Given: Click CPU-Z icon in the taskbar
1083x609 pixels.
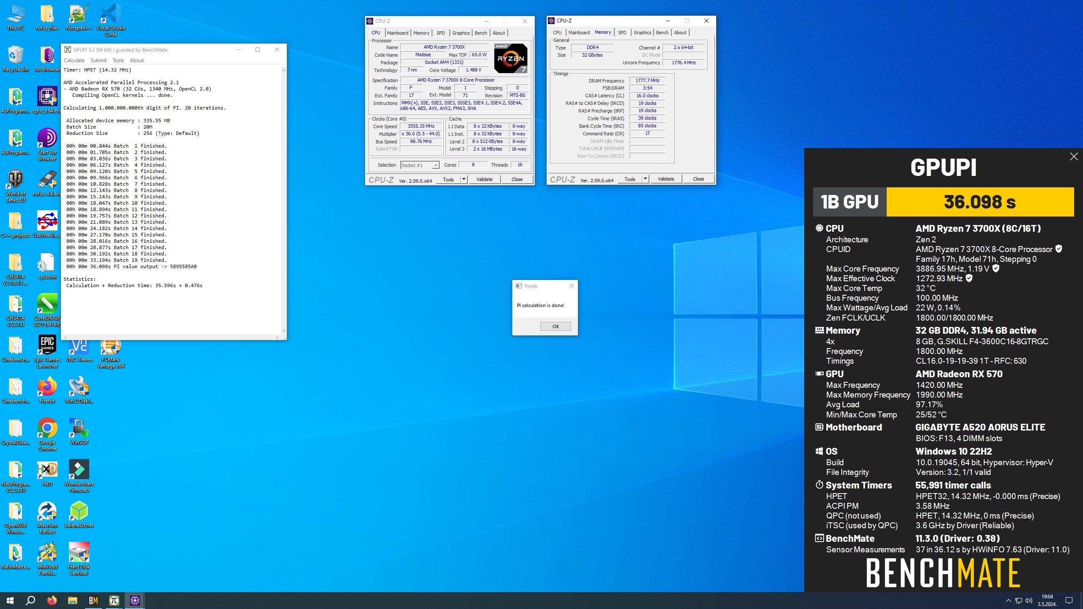Looking at the screenshot, I should point(135,600).
